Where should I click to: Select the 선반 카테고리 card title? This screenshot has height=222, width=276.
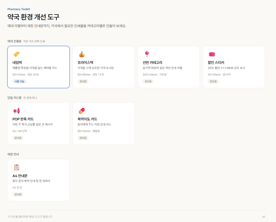tap(152, 62)
